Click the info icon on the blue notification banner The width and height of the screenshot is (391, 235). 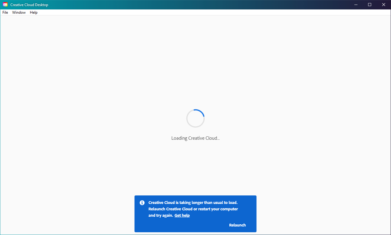[x=142, y=202]
